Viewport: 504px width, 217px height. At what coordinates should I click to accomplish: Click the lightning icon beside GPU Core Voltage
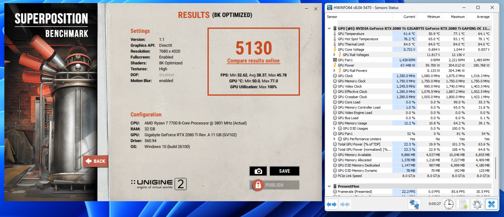tap(335, 49)
